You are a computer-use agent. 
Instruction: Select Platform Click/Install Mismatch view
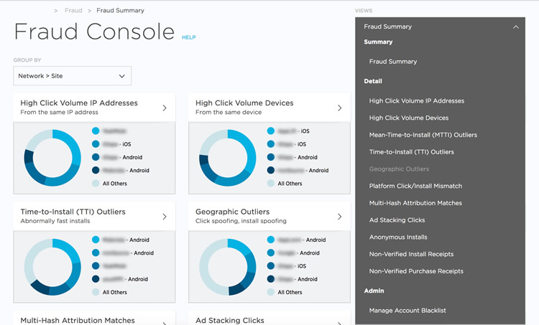point(415,186)
